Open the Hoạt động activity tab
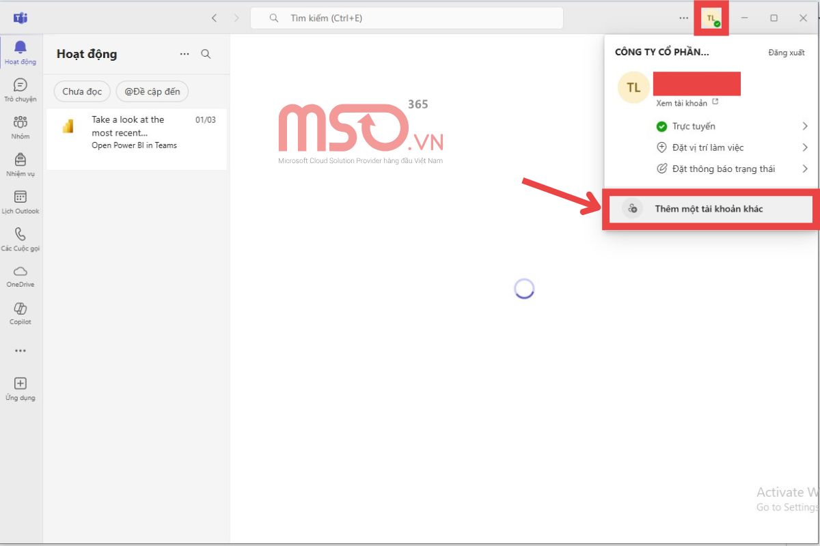 tap(20, 52)
